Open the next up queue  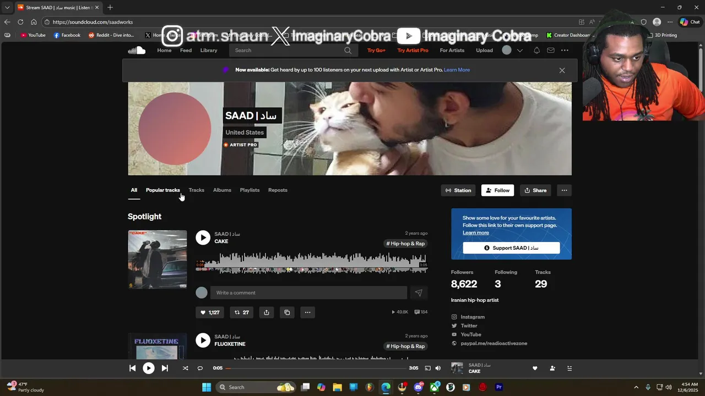coord(570,369)
